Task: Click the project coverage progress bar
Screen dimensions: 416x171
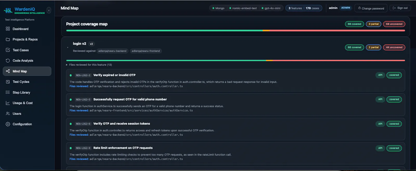Action: (x=236, y=30)
